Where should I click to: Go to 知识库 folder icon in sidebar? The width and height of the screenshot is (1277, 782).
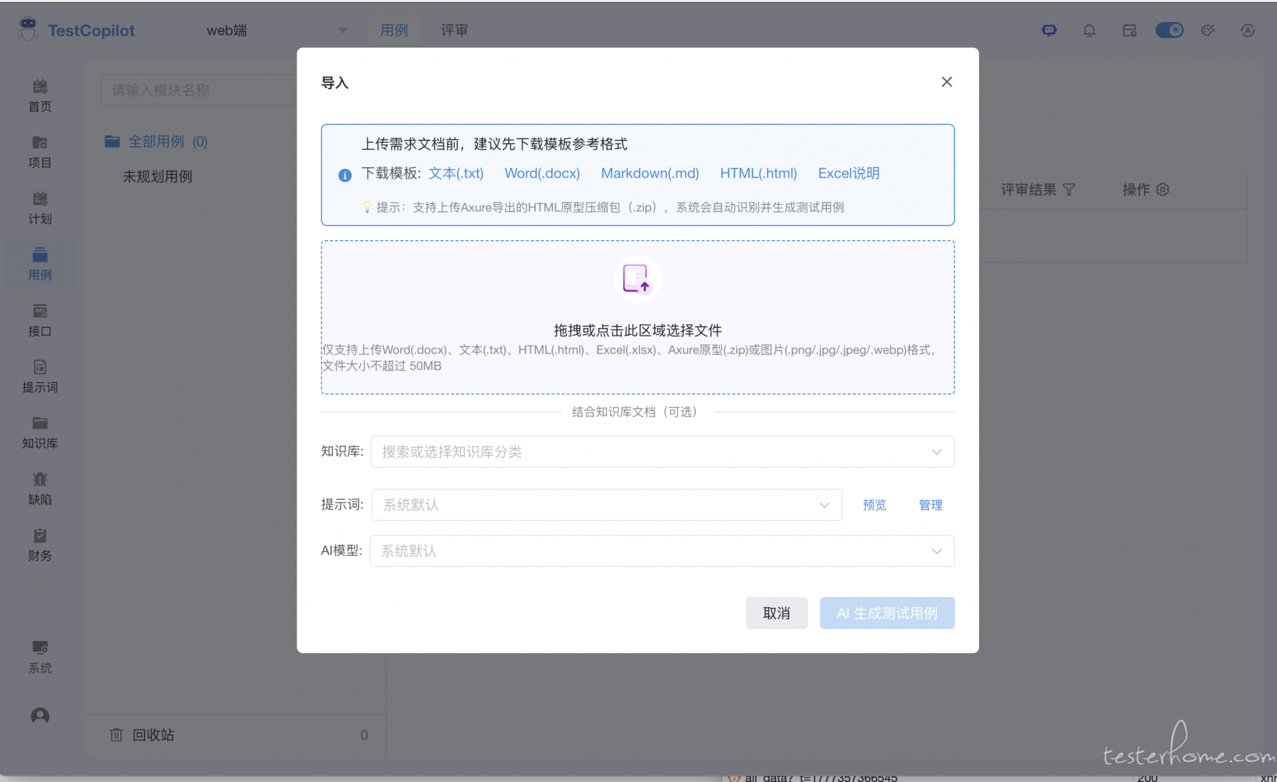tap(40, 424)
